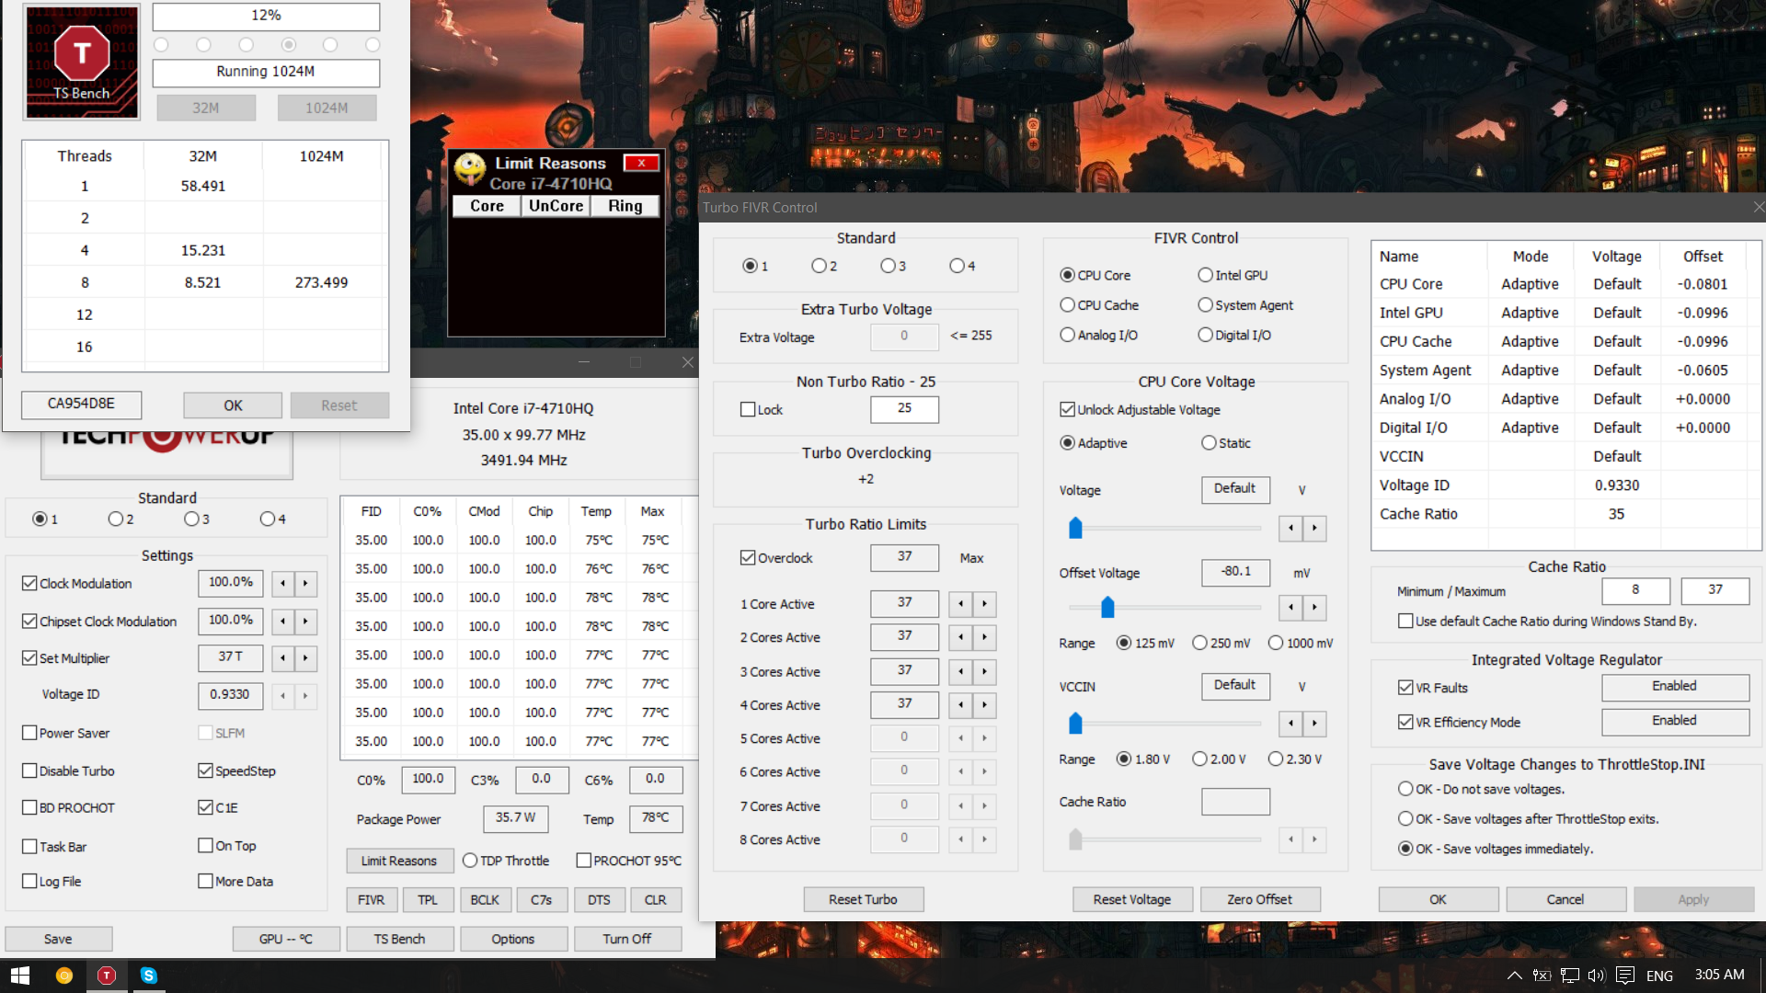Switch to the UnCore tab

tap(556, 206)
